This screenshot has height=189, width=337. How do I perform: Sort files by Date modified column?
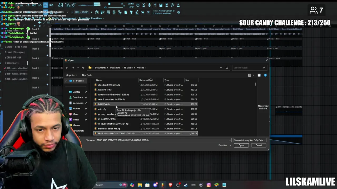tap(146, 80)
